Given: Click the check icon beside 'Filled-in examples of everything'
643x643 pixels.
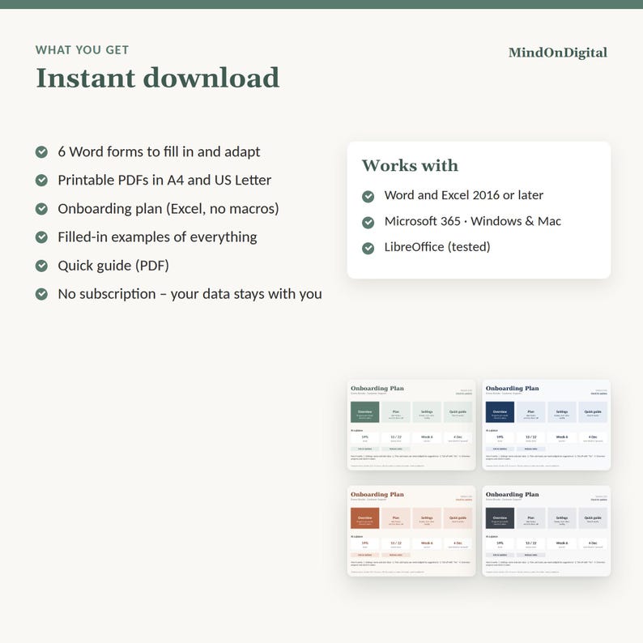Looking at the screenshot, I should click(41, 237).
